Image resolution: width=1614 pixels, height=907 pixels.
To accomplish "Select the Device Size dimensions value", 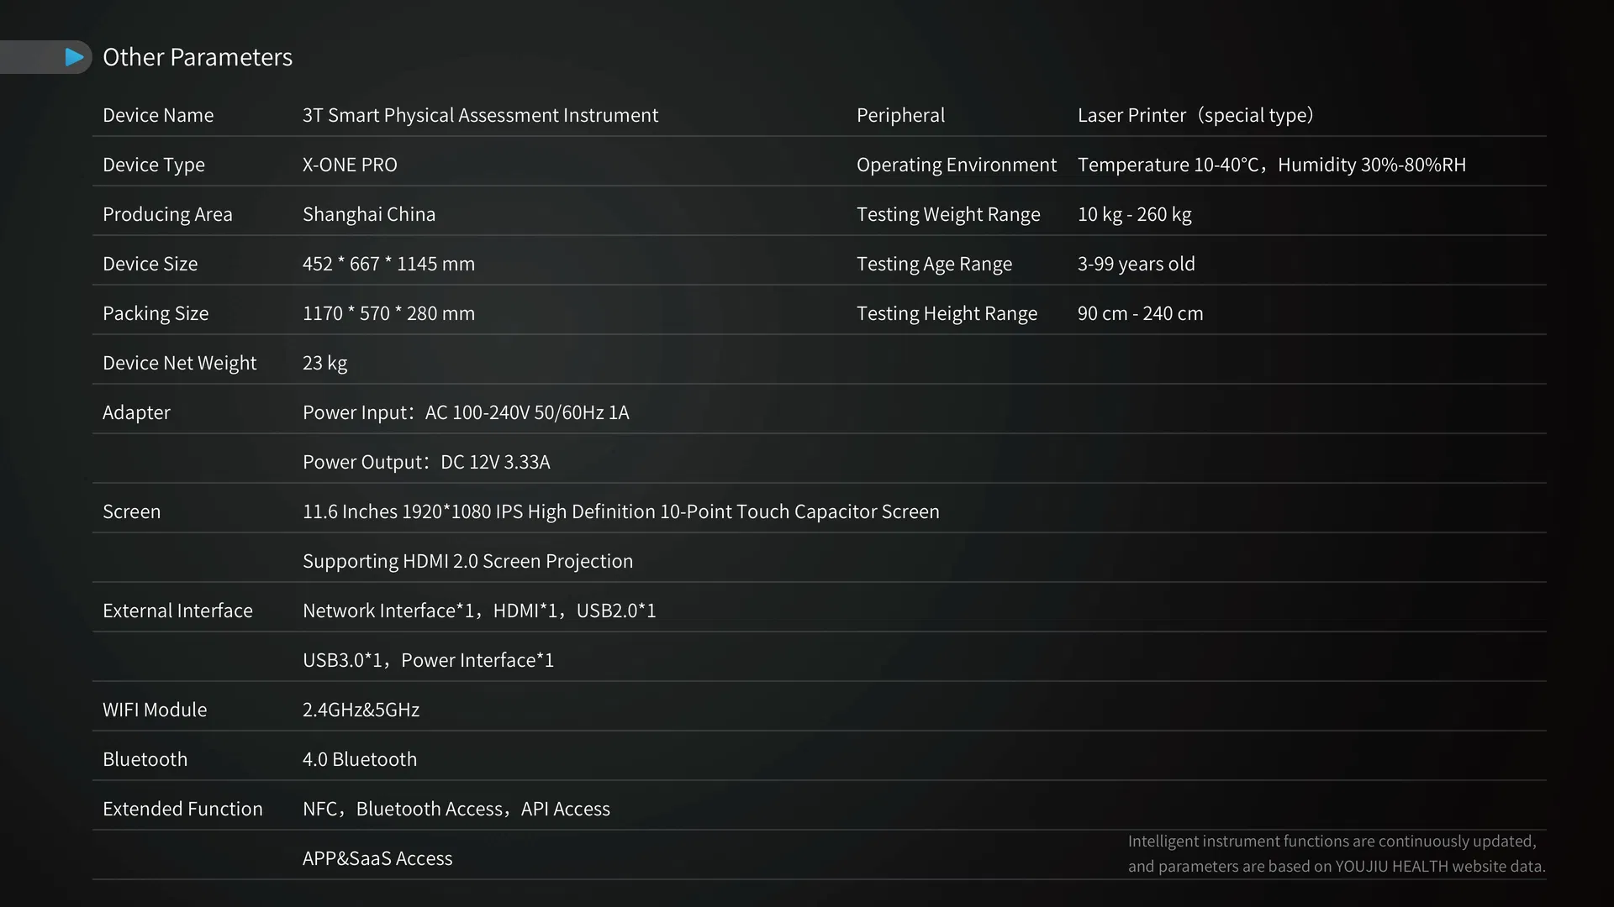I will tap(388, 264).
